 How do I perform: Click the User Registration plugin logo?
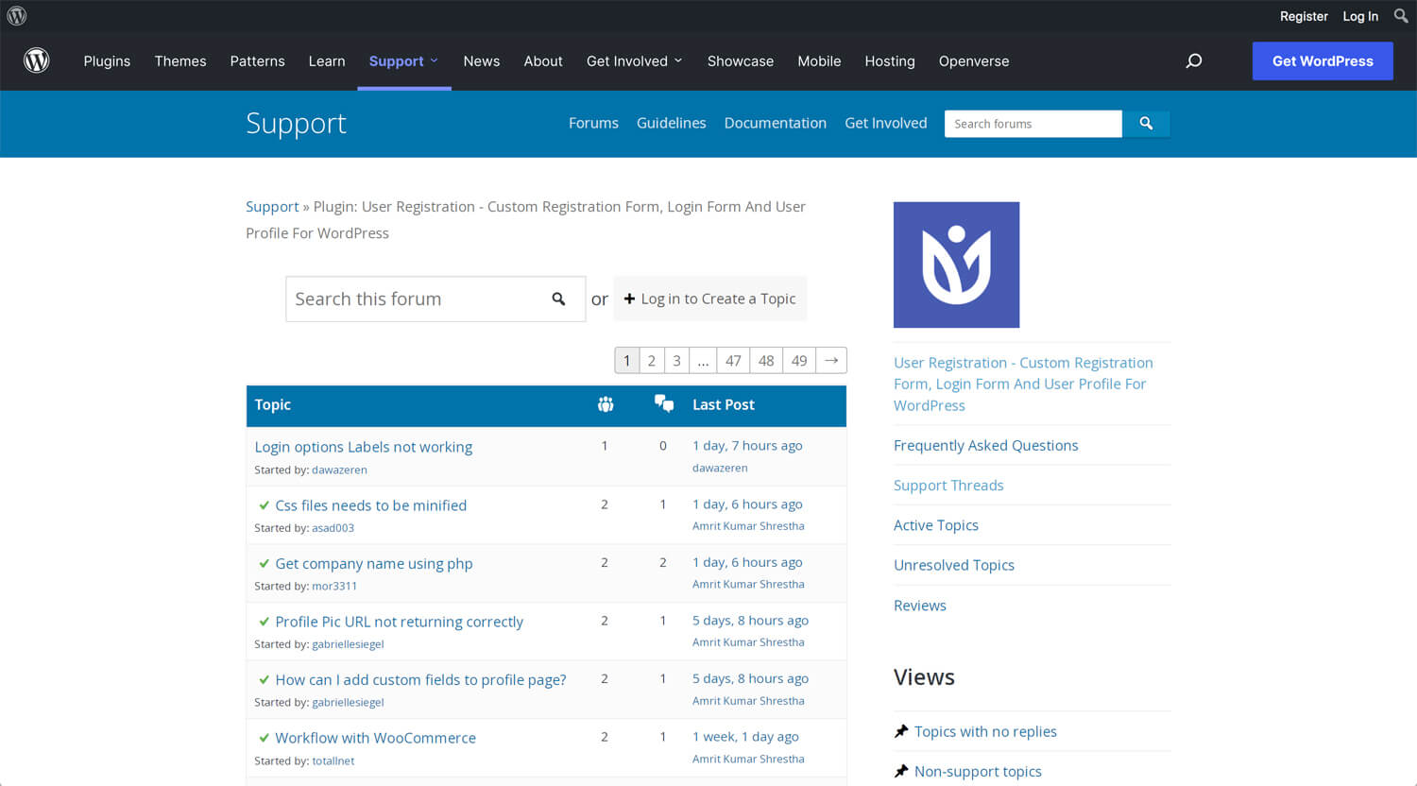coord(956,265)
